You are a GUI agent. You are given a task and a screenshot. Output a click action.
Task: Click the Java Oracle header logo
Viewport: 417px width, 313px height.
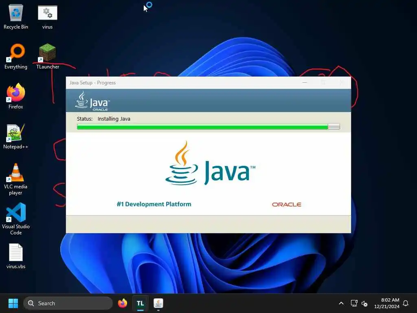(92, 101)
